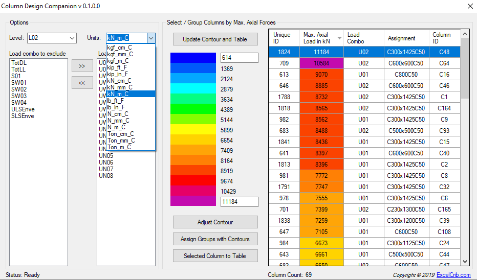Click the Adjust Contour button

tap(215, 222)
